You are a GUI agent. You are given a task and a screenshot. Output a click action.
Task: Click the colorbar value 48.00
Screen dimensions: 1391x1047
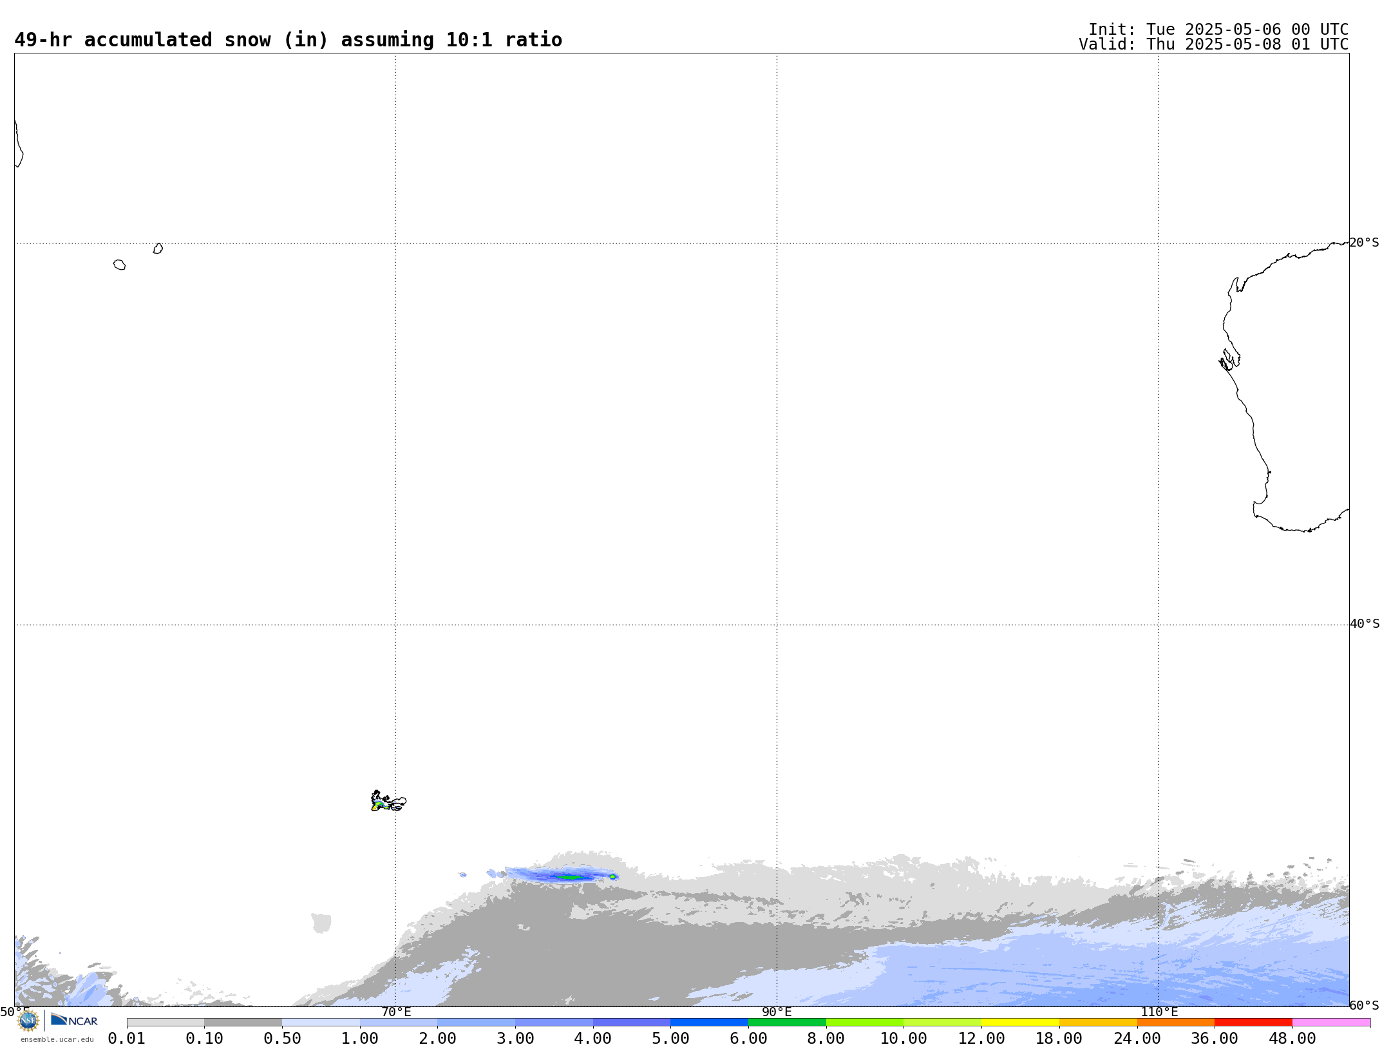click(1292, 1038)
